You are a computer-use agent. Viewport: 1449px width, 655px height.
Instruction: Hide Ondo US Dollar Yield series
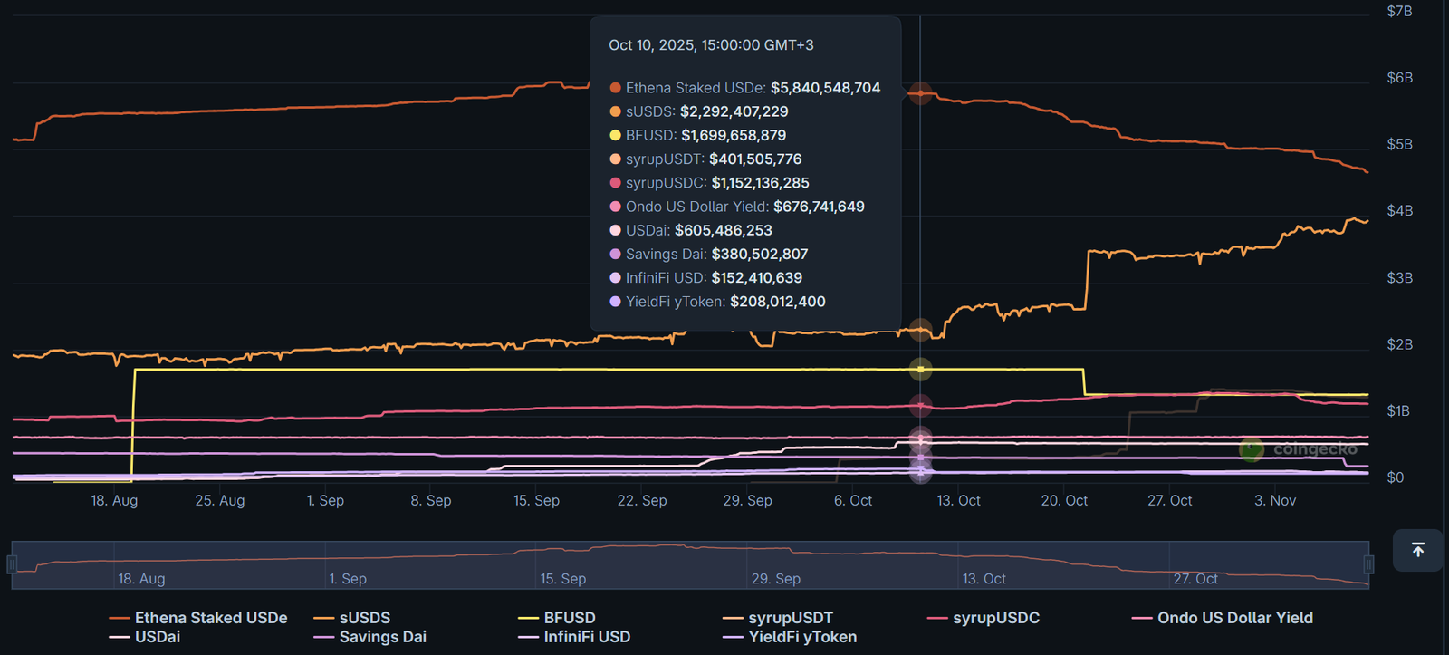pos(1223,618)
